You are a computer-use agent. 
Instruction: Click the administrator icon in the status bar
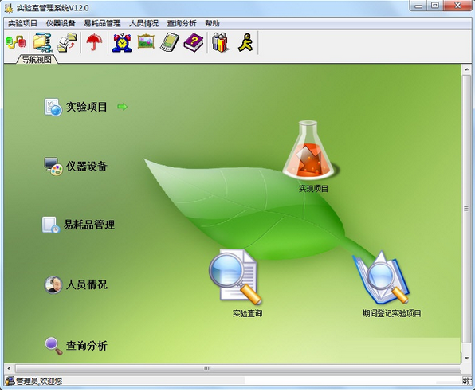10,381
